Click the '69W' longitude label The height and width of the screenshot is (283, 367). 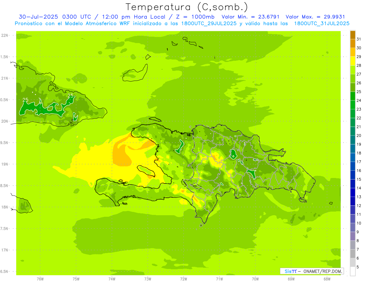291,279
